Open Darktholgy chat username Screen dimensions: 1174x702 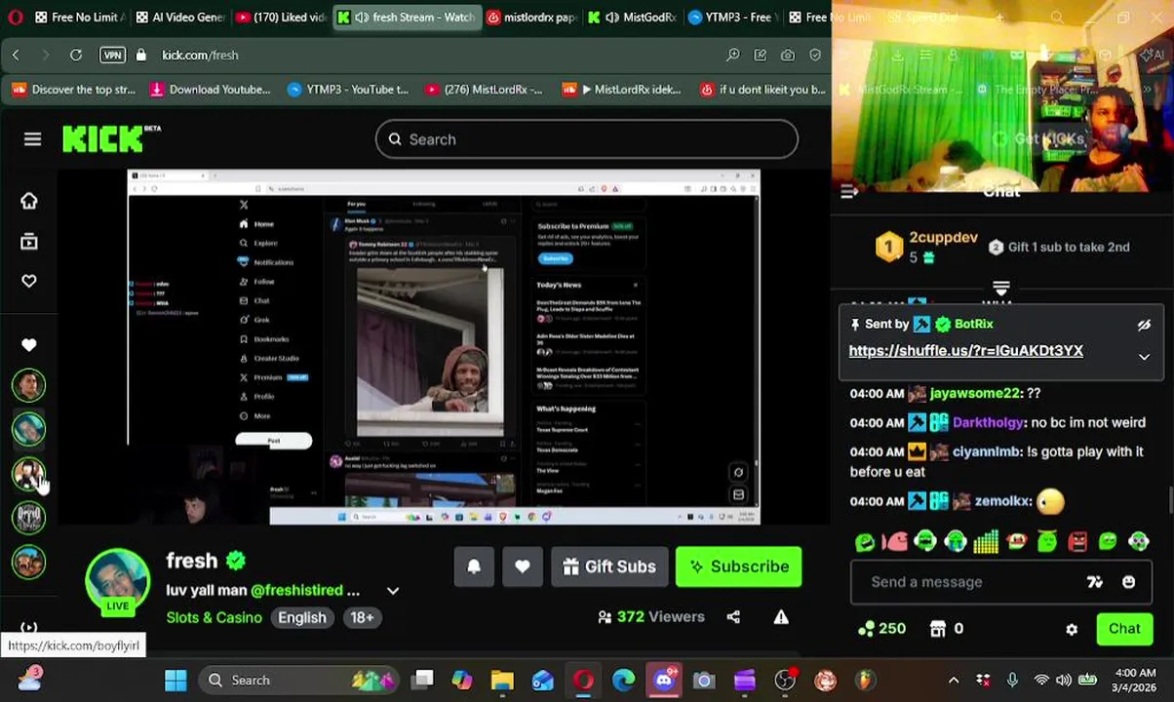click(988, 422)
